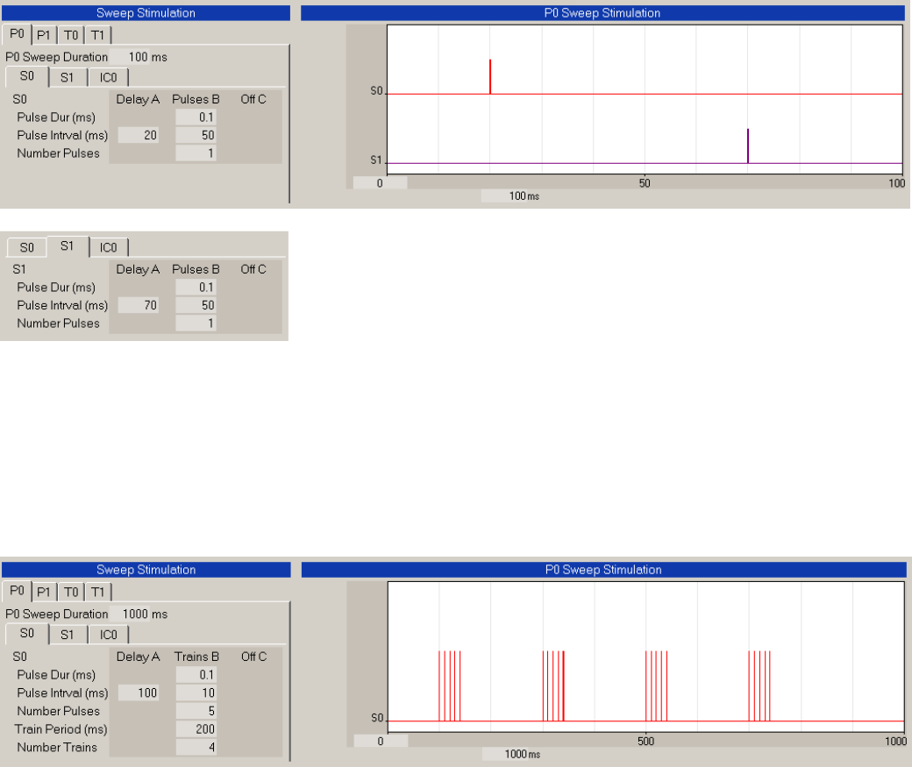
Task: Edit Number Pulses field showing 5
Action: pos(196,711)
